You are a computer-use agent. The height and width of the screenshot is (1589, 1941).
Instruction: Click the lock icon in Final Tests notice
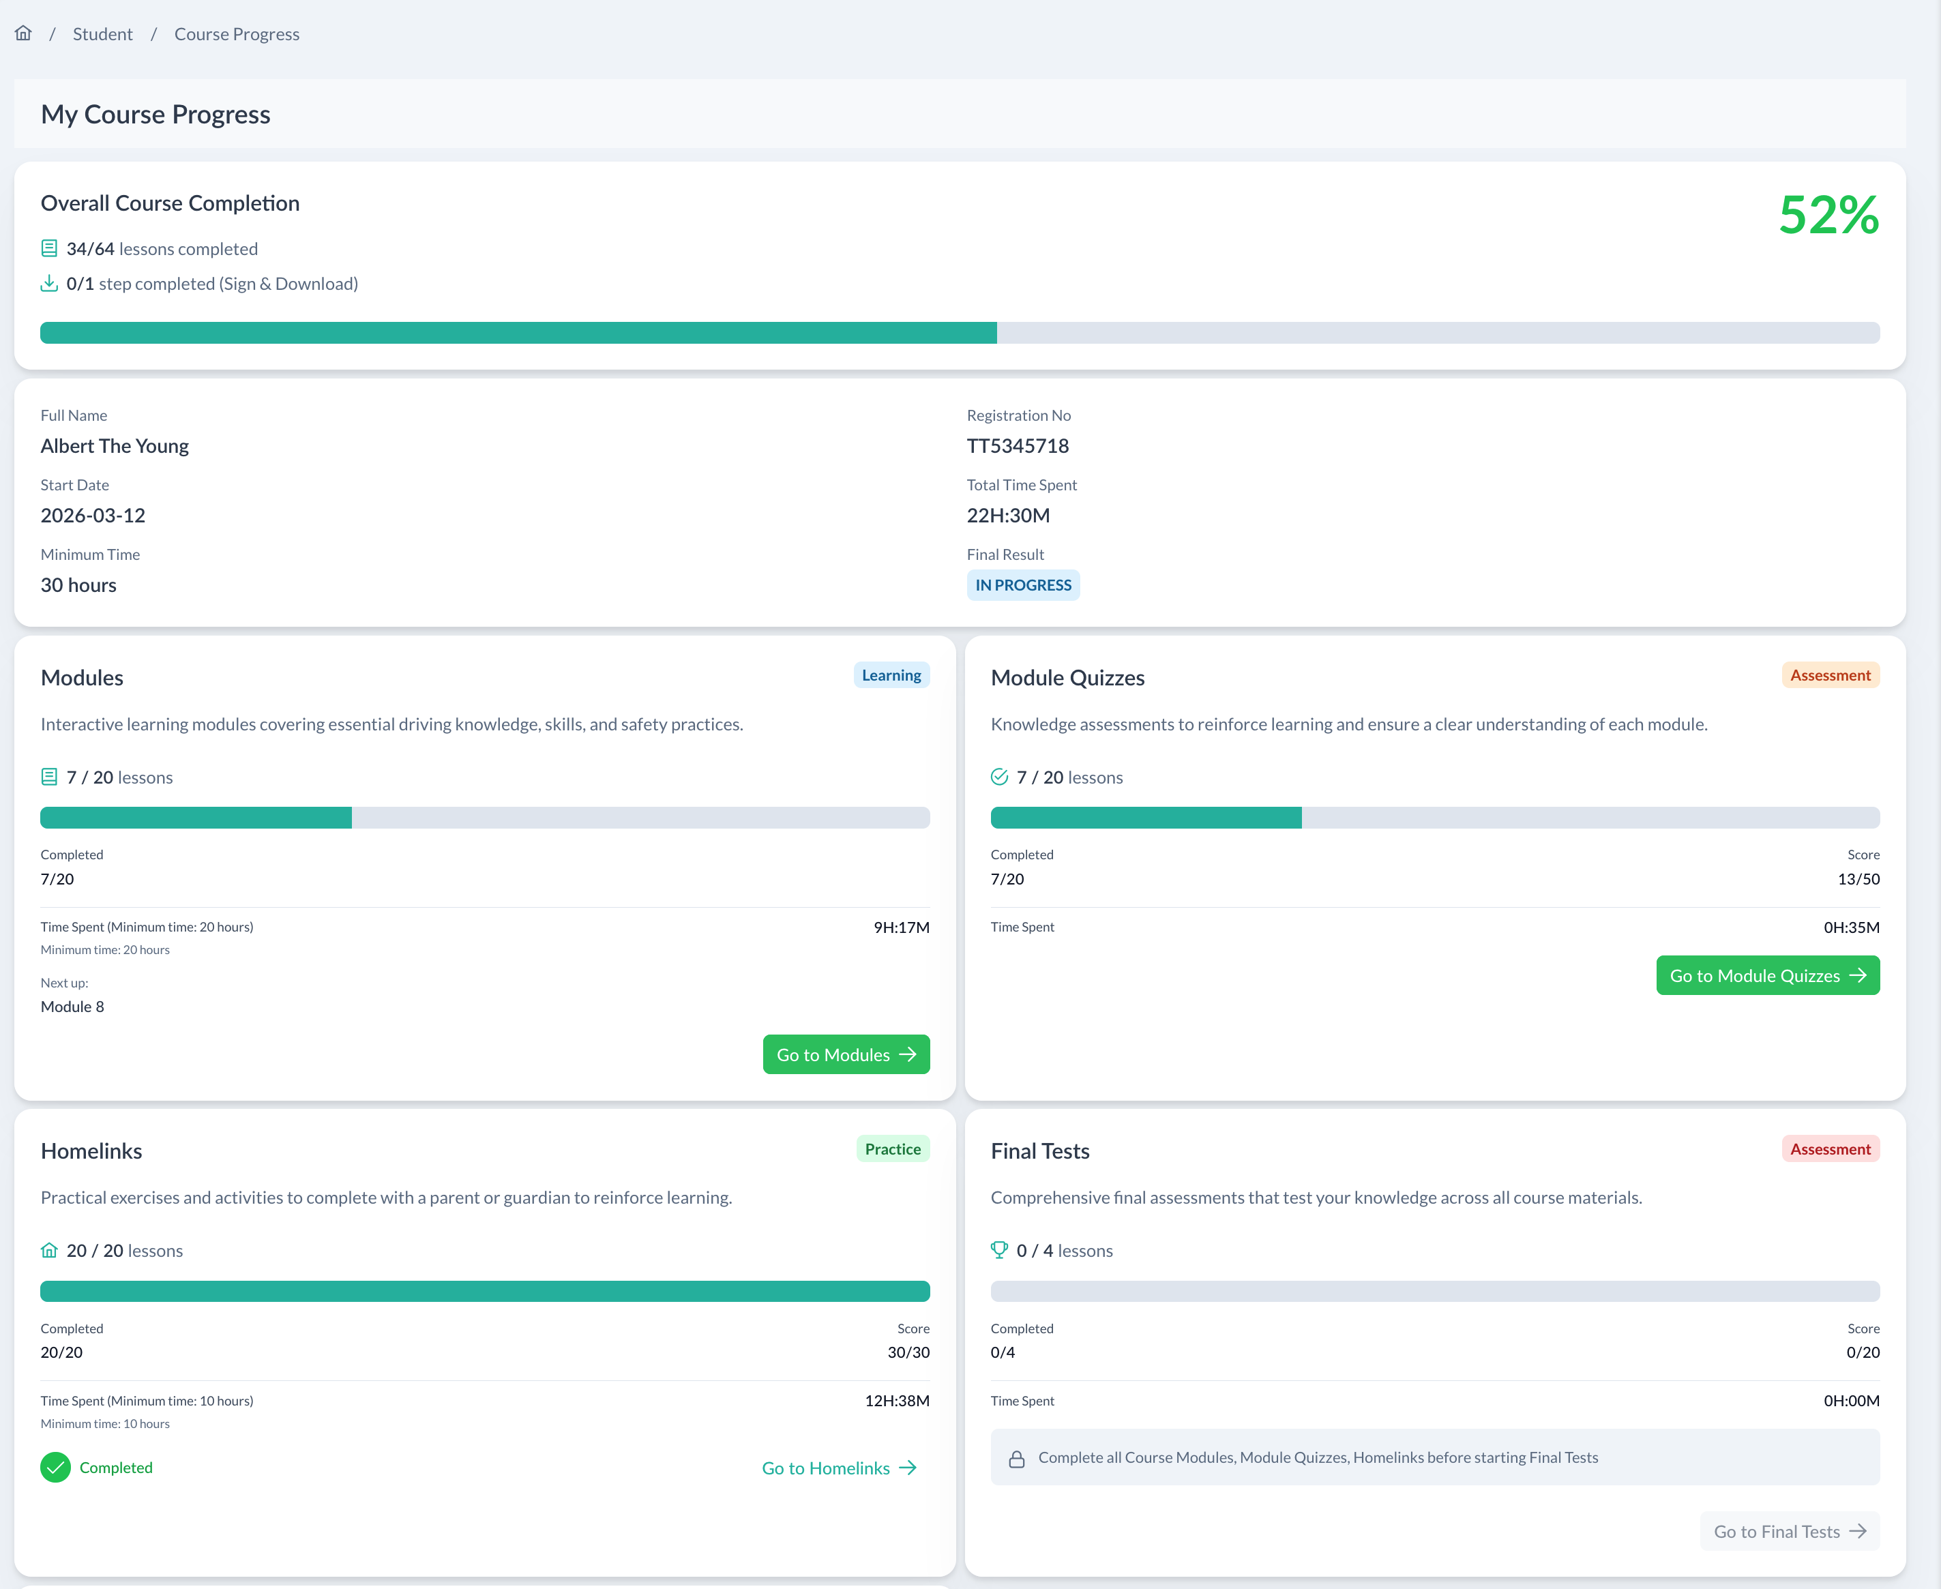click(1017, 1459)
